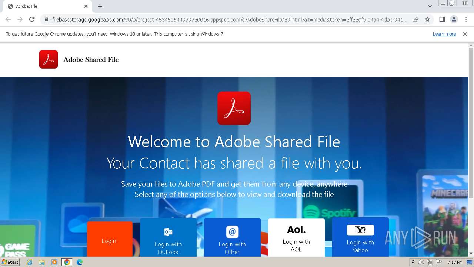
Task: Click the Adobe Acrobat logo in the header
Action: 49,59
